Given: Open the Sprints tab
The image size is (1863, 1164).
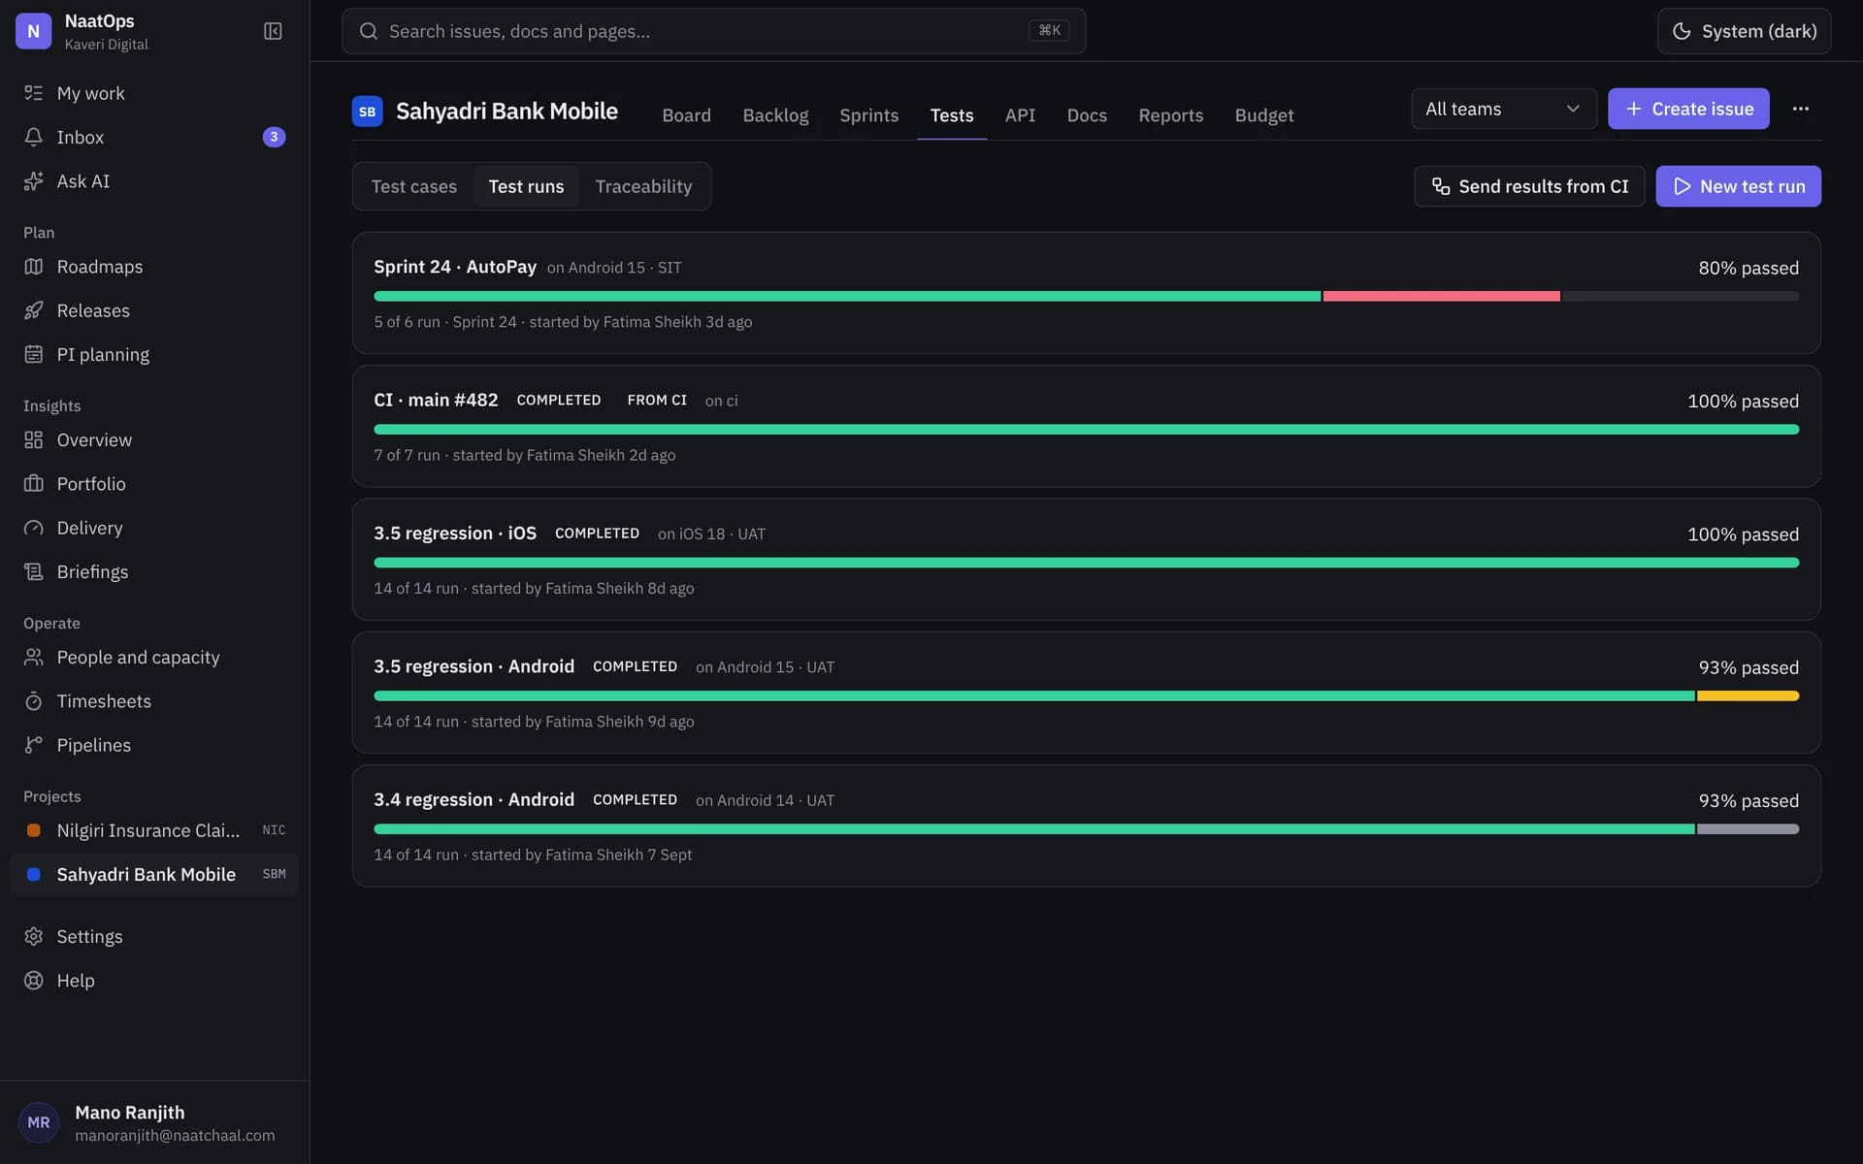Looking at the screenshot, I should click(868, 114).
